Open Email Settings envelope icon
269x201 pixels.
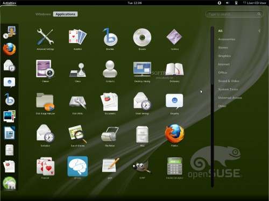tap(142, 101)
